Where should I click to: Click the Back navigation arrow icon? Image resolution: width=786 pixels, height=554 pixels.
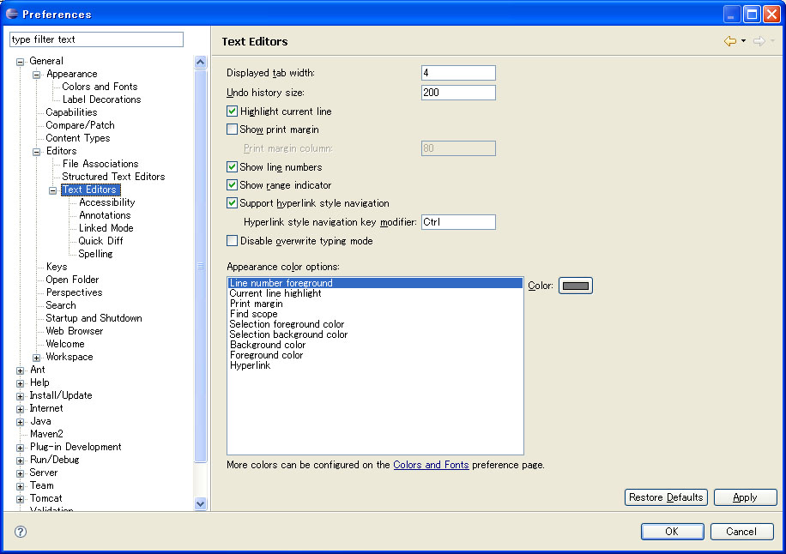[730, 41]
